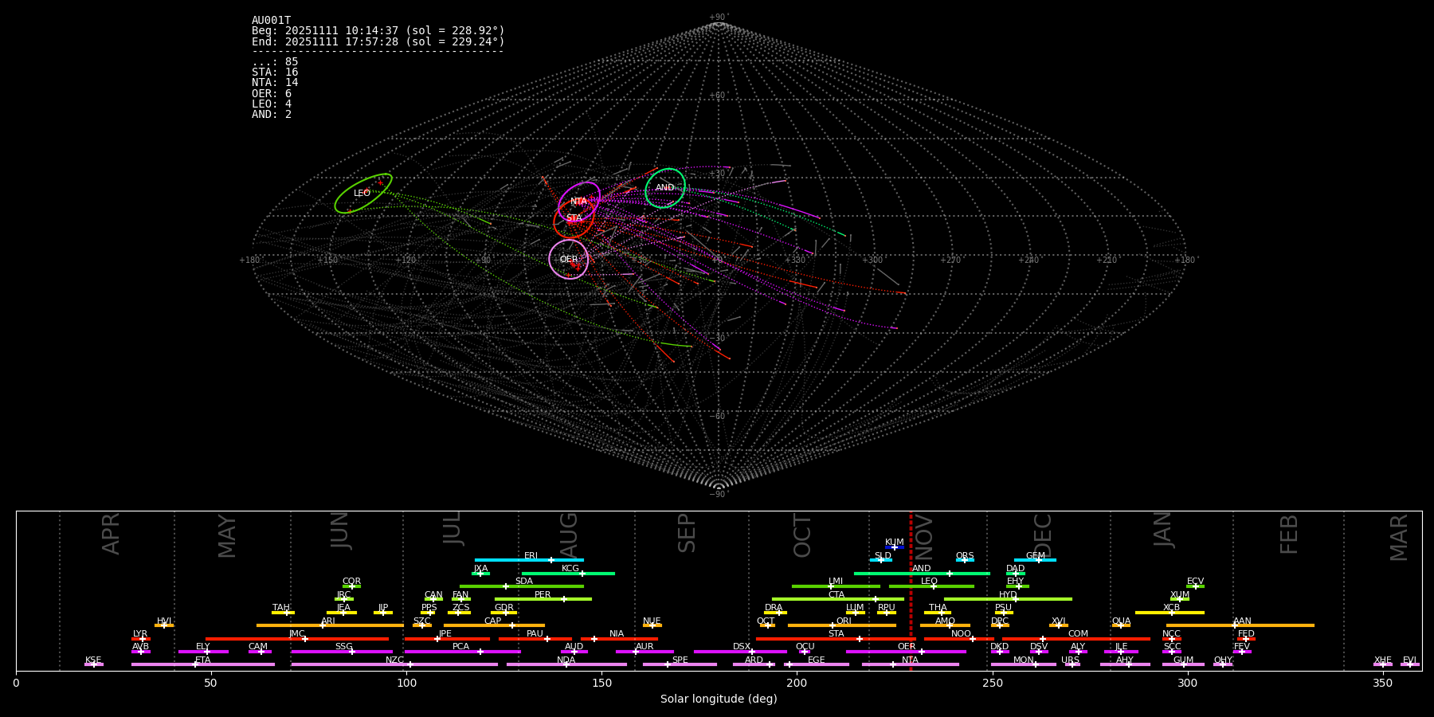This screenshot has width=1434, height=717.
Task: Click the NTA radiant label on sky map
Action: tap(578, 202)
